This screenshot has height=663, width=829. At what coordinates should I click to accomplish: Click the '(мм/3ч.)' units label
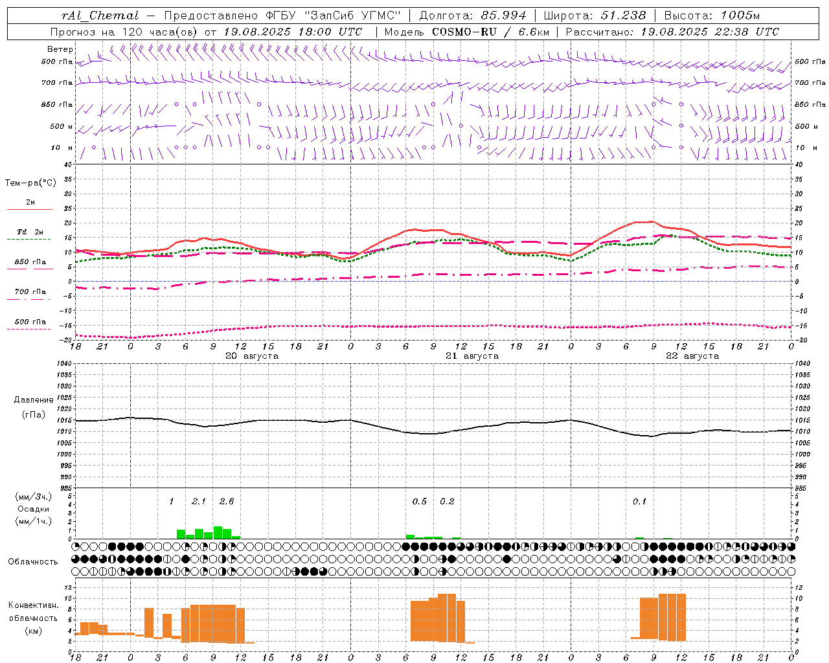point(34,497)
